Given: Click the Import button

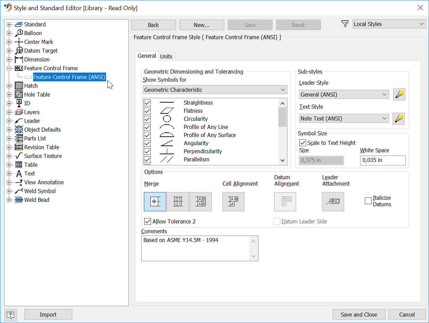Looking at the screenshot, I should [x=48, y=314].
